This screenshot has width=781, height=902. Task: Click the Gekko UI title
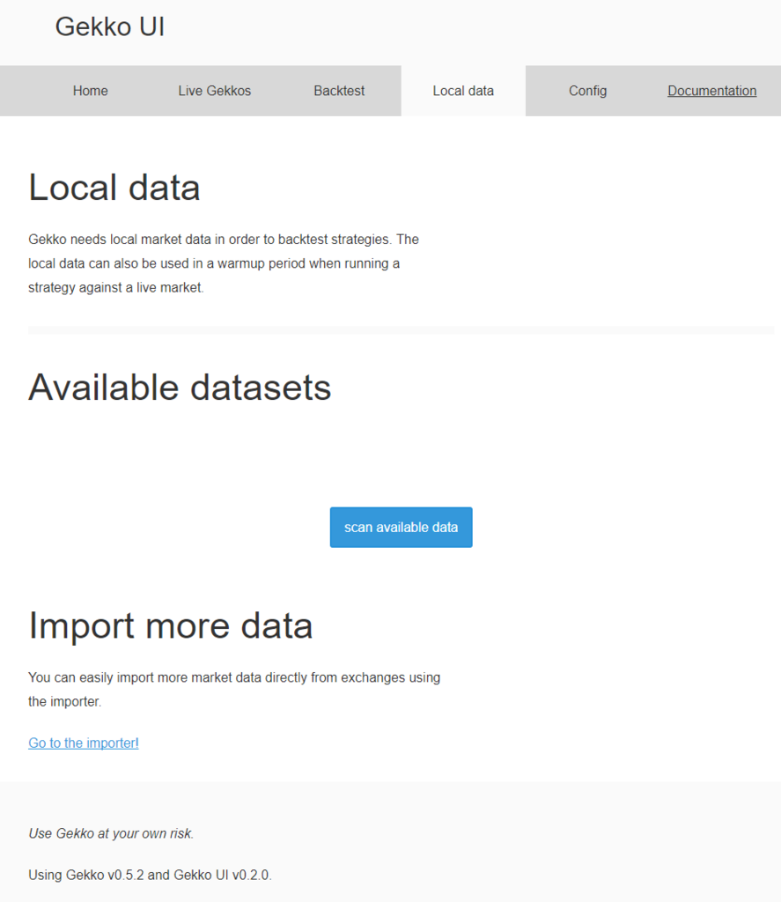click(x=110, y=26)
